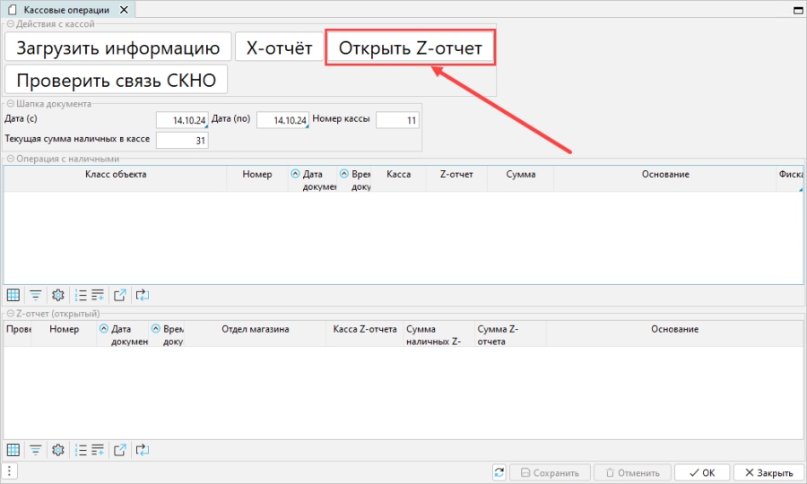Click the Проверить связь СКНО button
807x484 pixels.
click(116, 79)
